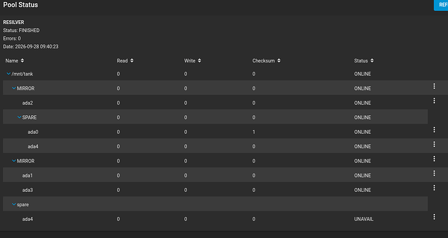448x238 pixels.
Task: Click the 'Errors: 0' line
Action: pyautogui.click(x=12, y=38)
